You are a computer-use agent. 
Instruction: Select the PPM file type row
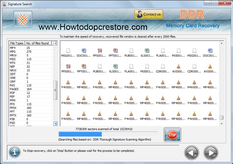pos(30,100)
